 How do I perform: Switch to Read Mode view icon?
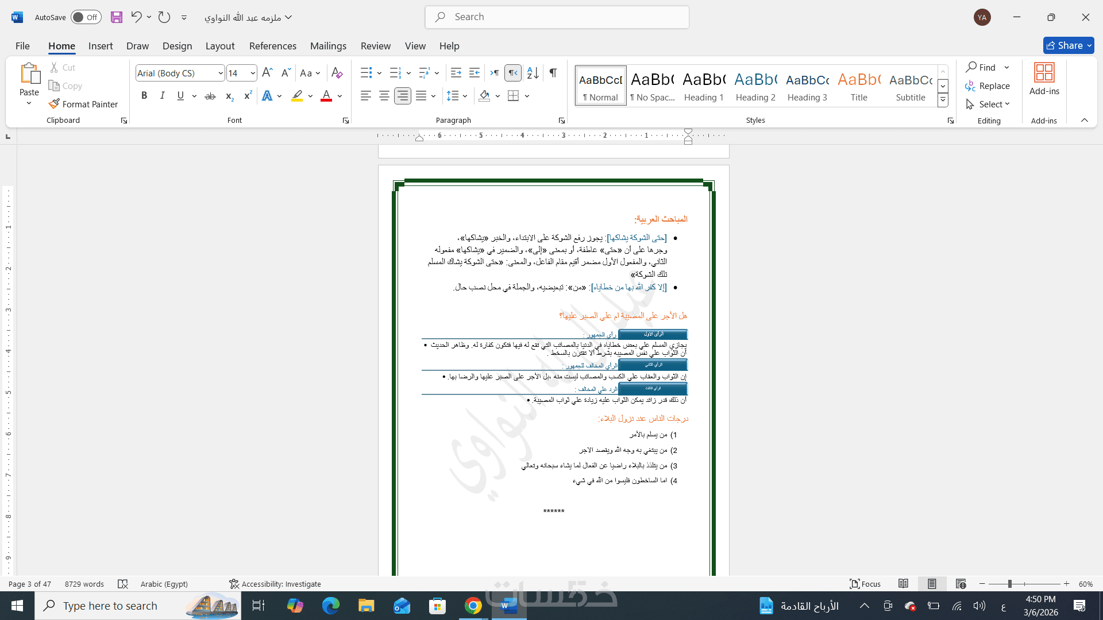[x=903, y=584]
